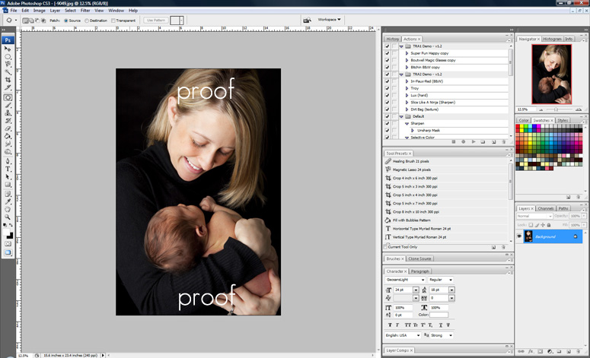Screen dimensions: 590x358
Task: Adjust the Navigator zoom slider
Action: click(x=556, y=109)
